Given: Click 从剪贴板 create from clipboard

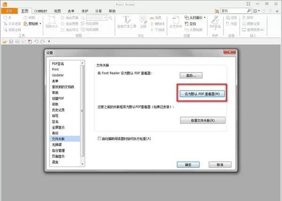Looking at the screenshot, I should point(194,30).
